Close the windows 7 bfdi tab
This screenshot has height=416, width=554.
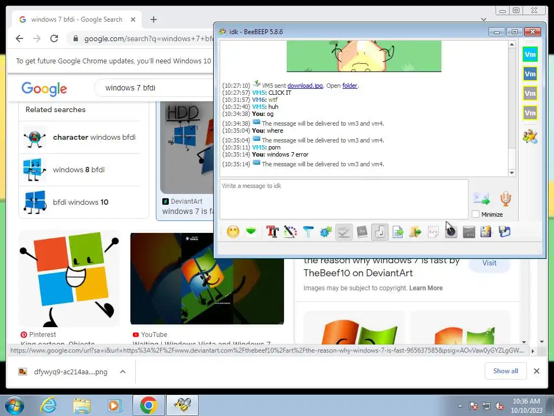[133, 19]
